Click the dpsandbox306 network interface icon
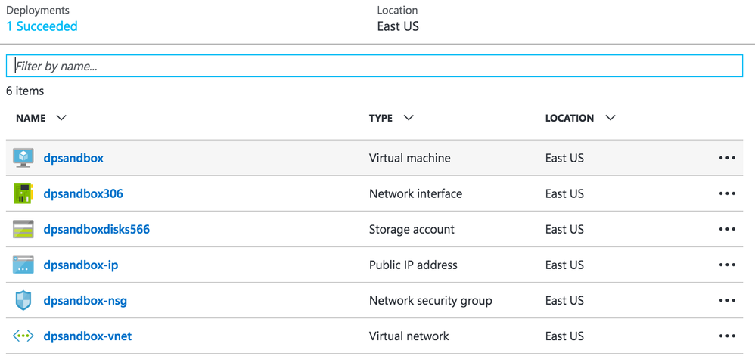 pos(23,193)
